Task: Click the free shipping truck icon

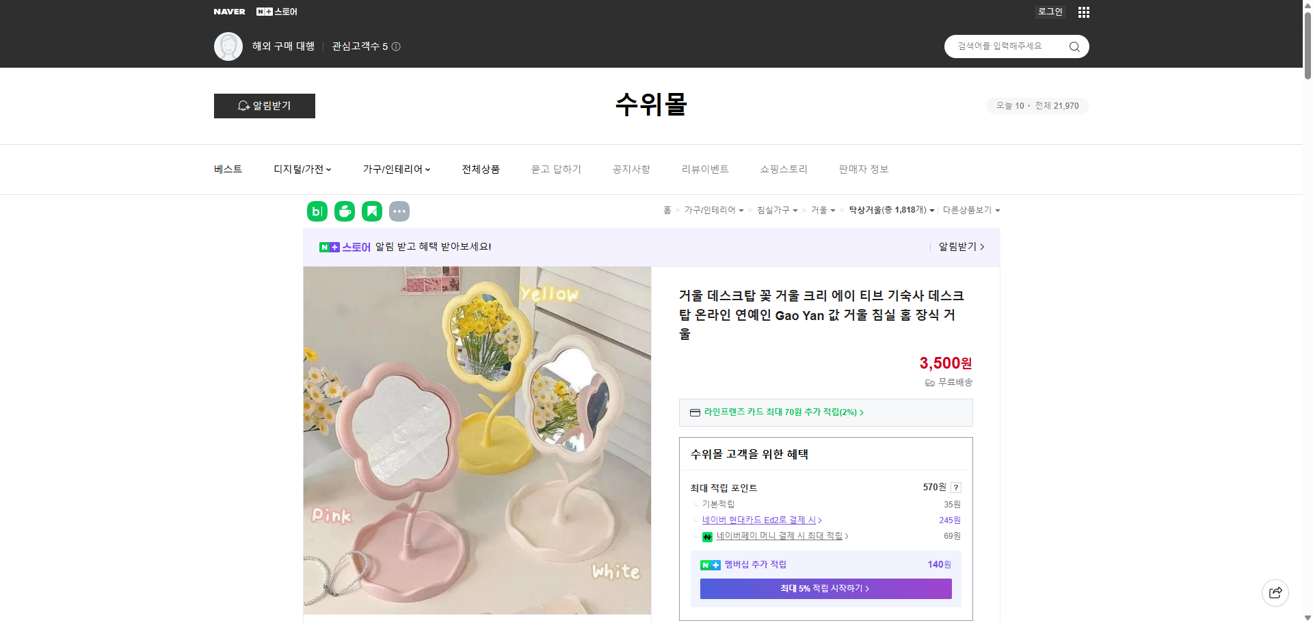Action: click(x=929, y=383)
